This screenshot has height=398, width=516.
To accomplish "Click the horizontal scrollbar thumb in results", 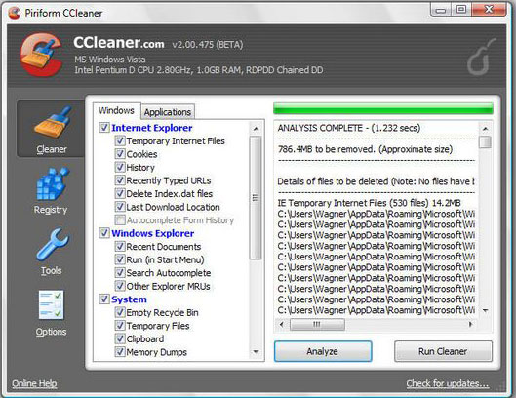I will (317, 324).
